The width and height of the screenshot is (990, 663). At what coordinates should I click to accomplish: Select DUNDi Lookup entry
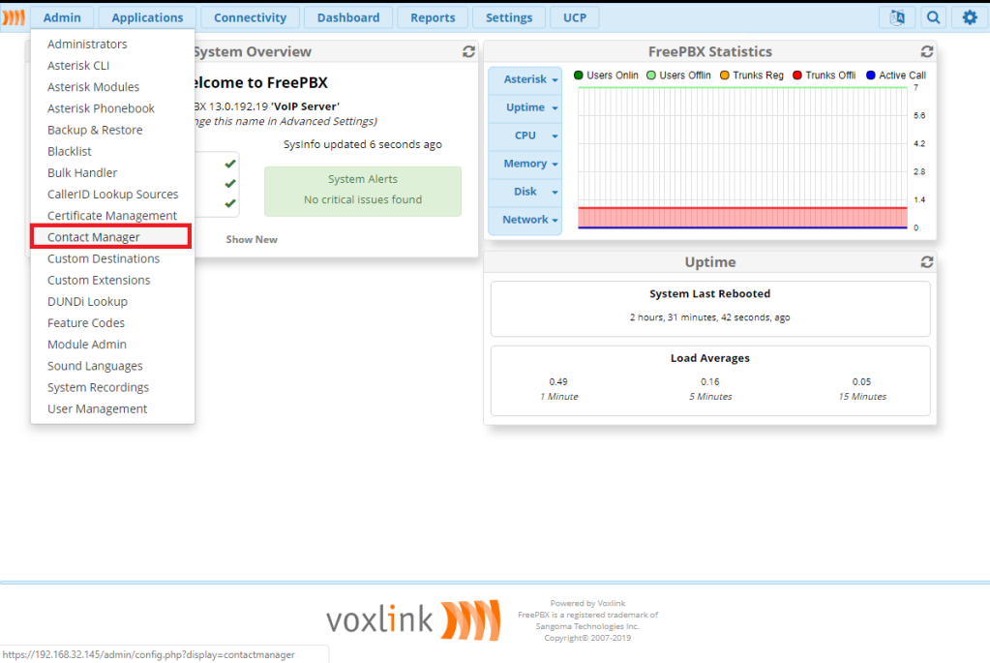112,302
